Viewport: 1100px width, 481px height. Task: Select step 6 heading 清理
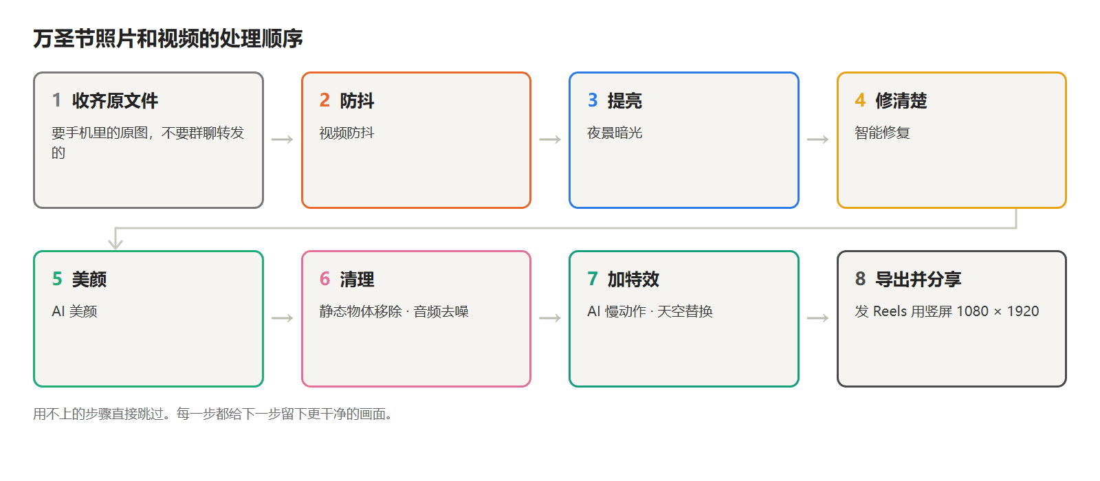tap(357, 280)
